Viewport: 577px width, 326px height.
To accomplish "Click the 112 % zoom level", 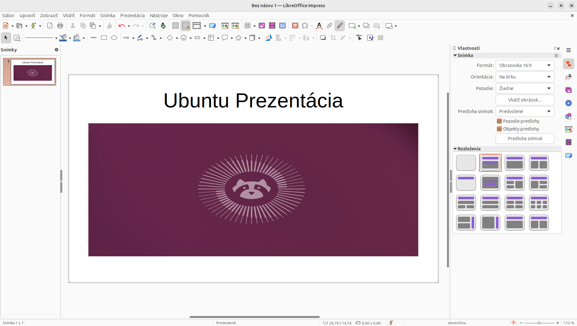I will pyautogui.click(x=569, y=323).
